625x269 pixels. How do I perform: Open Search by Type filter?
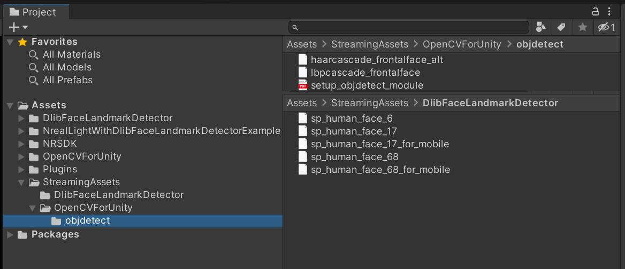540,27
